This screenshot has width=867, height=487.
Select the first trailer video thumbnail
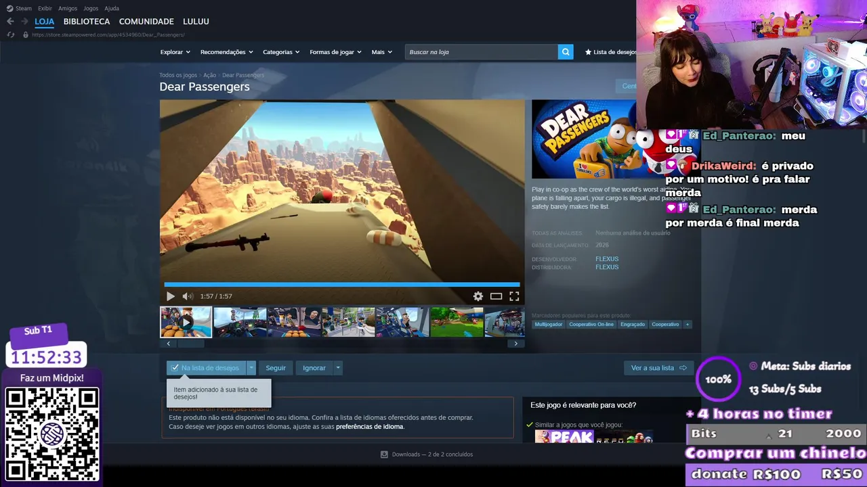tap(186, 322)
